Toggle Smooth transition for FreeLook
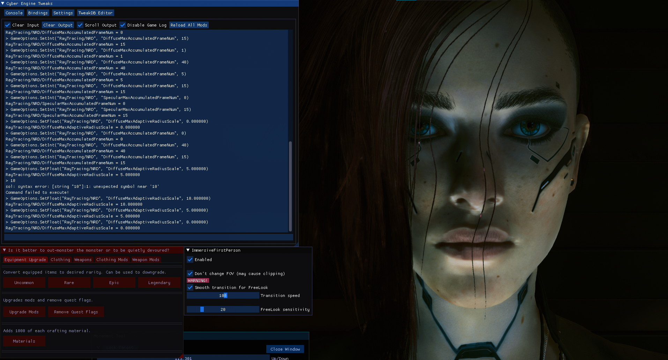The width and height of the screenshot is (668, 360). (x=190, y=288)
